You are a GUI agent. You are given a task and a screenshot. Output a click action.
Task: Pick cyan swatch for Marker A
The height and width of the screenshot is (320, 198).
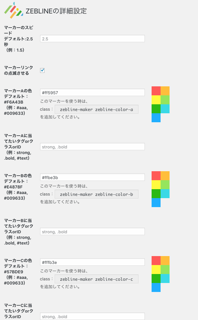pos(165,109)
